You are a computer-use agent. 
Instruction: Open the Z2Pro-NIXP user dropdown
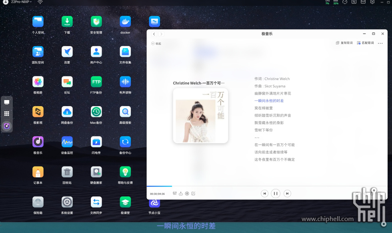(21, 2)
